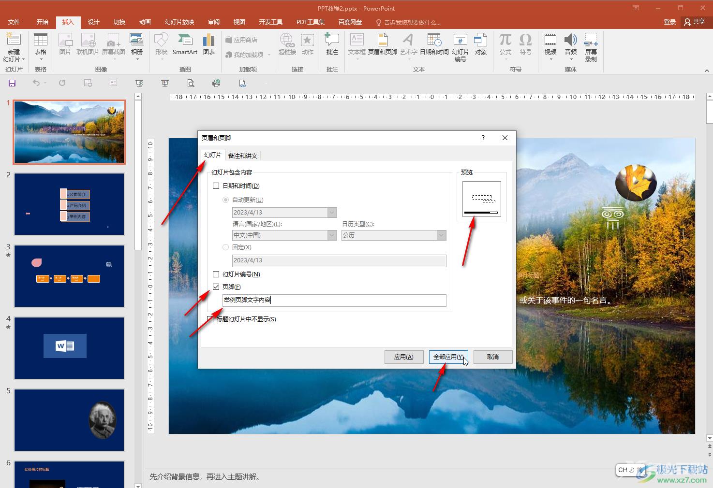Open the language 中文(中国) dropdown

pos(332,235)
